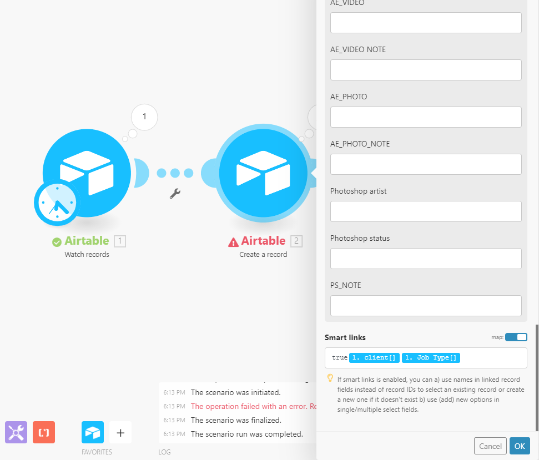Open the Airtable Create a record module
Screen dimensions: 539x460
(263, 173)
